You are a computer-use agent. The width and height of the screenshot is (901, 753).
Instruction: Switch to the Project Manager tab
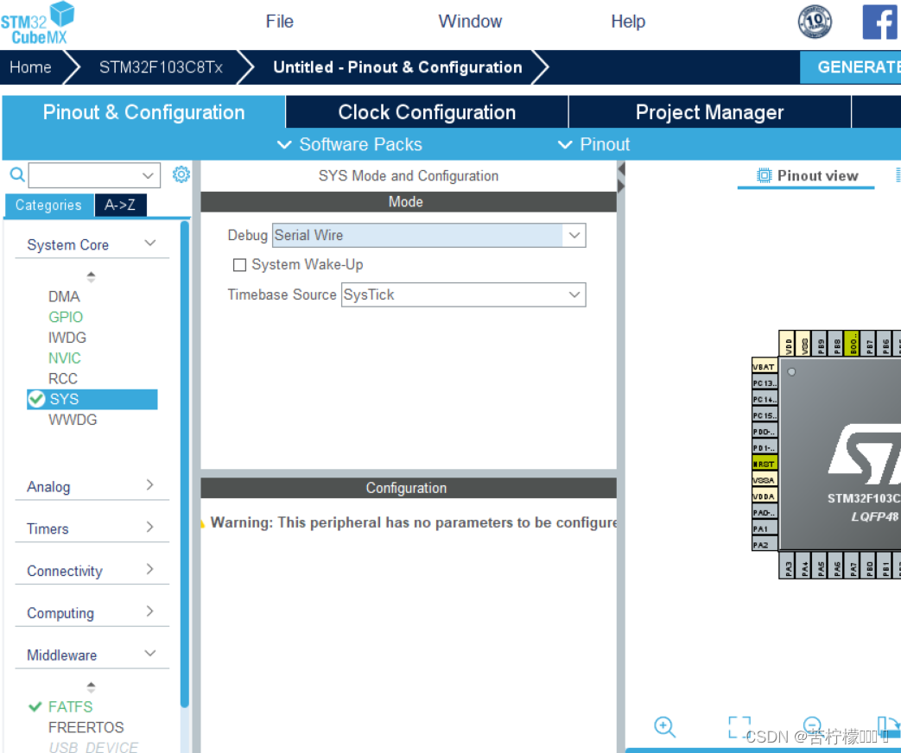point(709,112)
